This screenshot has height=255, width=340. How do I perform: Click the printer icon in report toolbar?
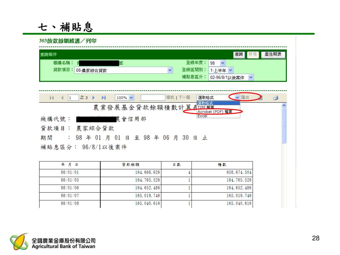(x=276, y=98)
